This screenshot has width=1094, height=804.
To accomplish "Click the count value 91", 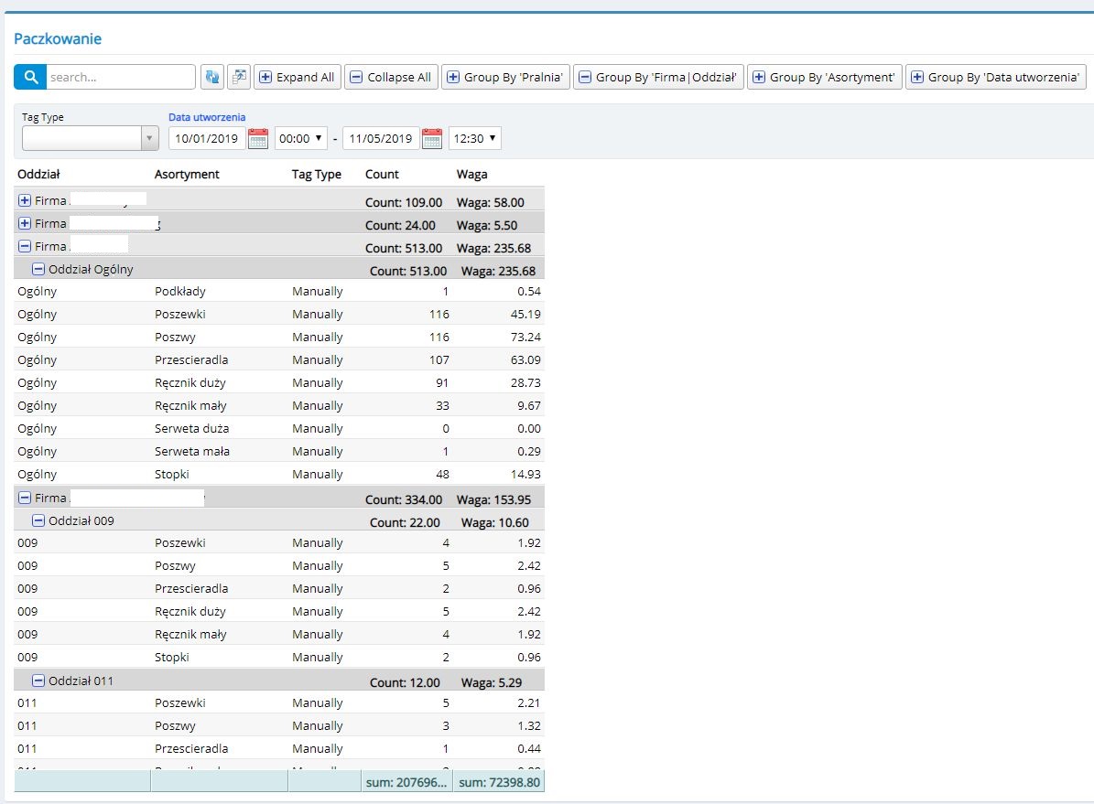I will coord(442,383).
